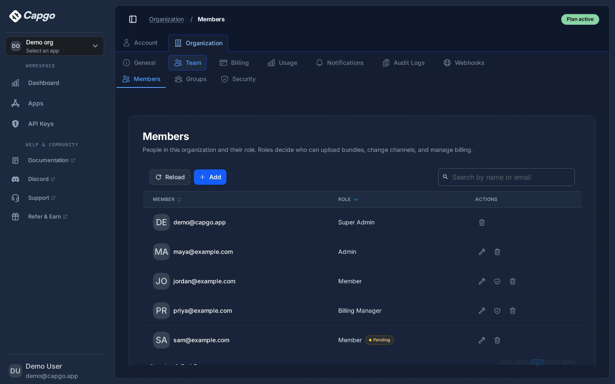Focus the Search by name or email field
The width and height of the screenshot is (615, 384).
coord(506,177)
